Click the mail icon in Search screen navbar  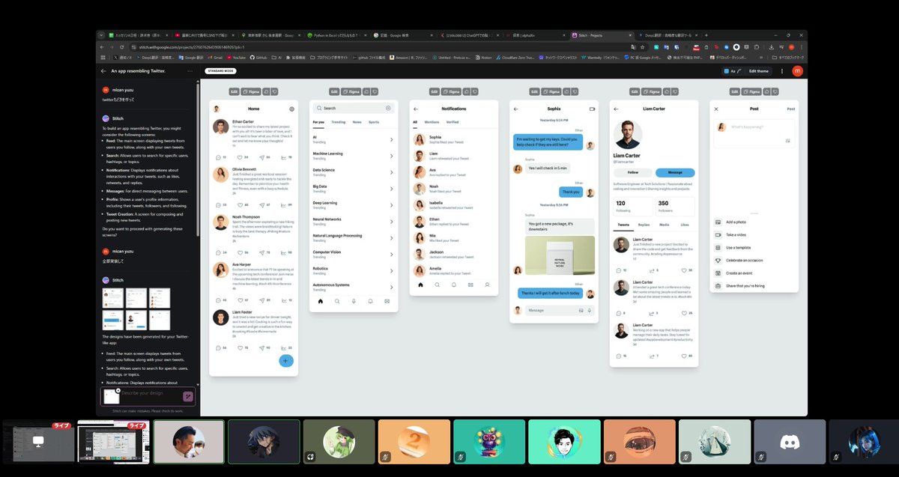(x=387, y=301)
